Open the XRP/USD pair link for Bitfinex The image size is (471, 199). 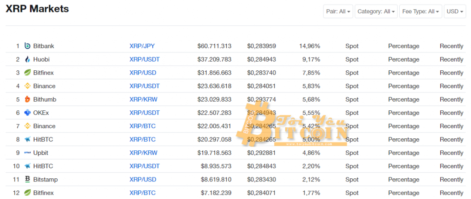coord(143,73)
